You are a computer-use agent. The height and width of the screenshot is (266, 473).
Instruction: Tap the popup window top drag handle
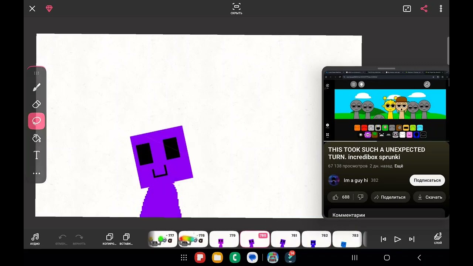[386, 68]
